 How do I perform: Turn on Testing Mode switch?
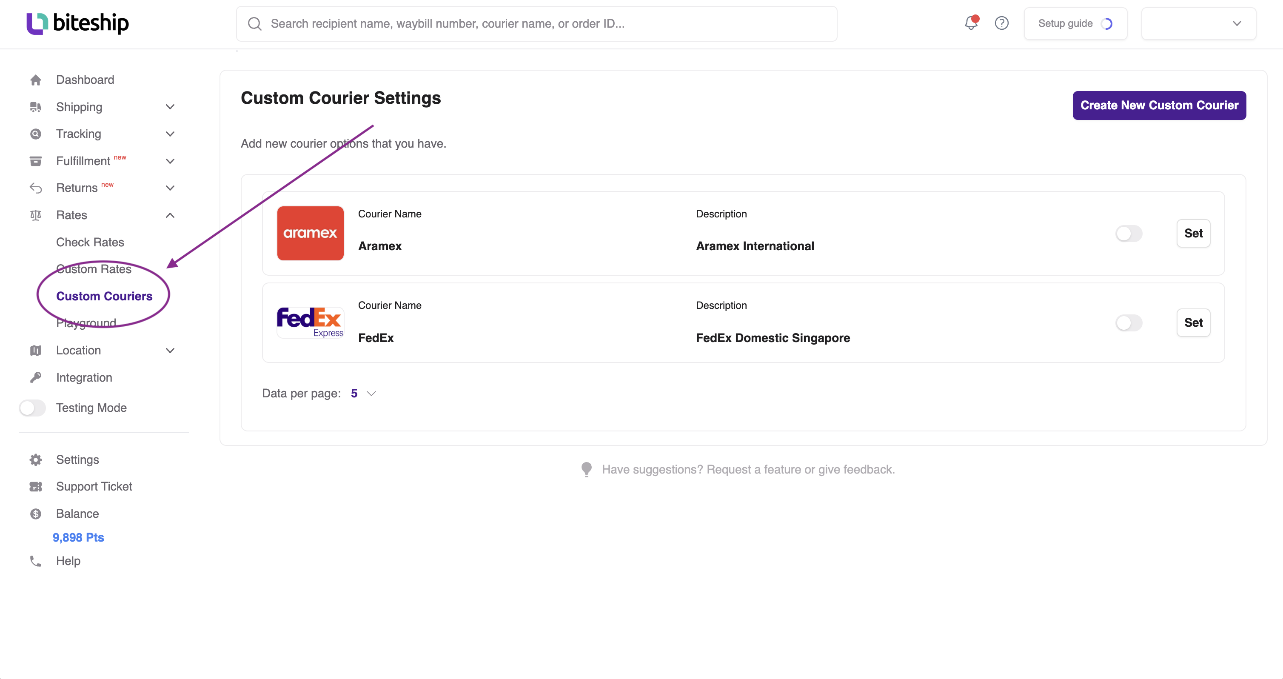click(x=32, y=408)
